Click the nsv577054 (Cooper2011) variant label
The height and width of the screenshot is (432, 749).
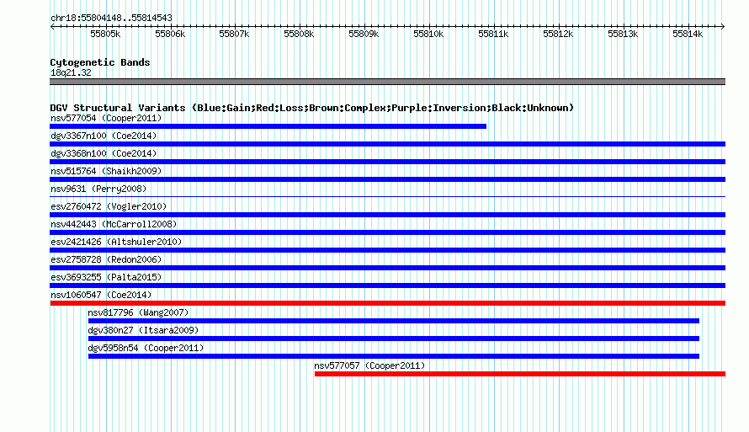tap(106, 118)
